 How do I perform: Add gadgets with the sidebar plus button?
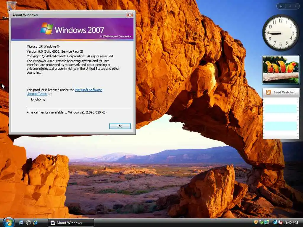(x=281, y=6)
